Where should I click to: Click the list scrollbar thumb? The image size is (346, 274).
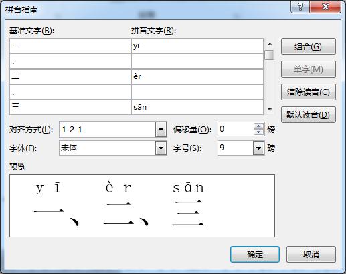pos(270,55)
